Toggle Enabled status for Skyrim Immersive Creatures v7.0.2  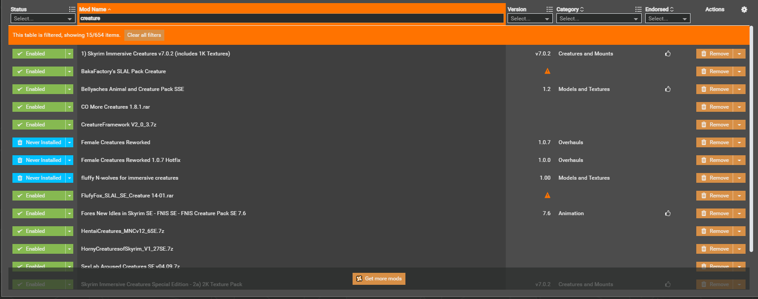tap(39, 54)
